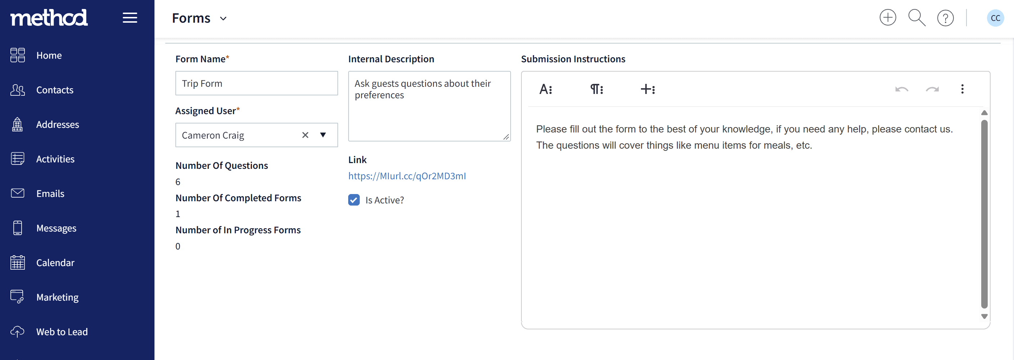Go to Contacts in the sidebar

(55, 90)
